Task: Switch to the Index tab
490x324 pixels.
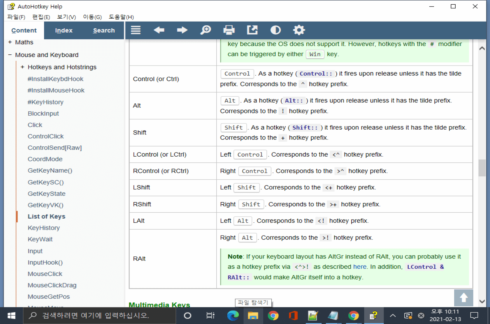Action: pyautogui.click(x=64, y=30)
